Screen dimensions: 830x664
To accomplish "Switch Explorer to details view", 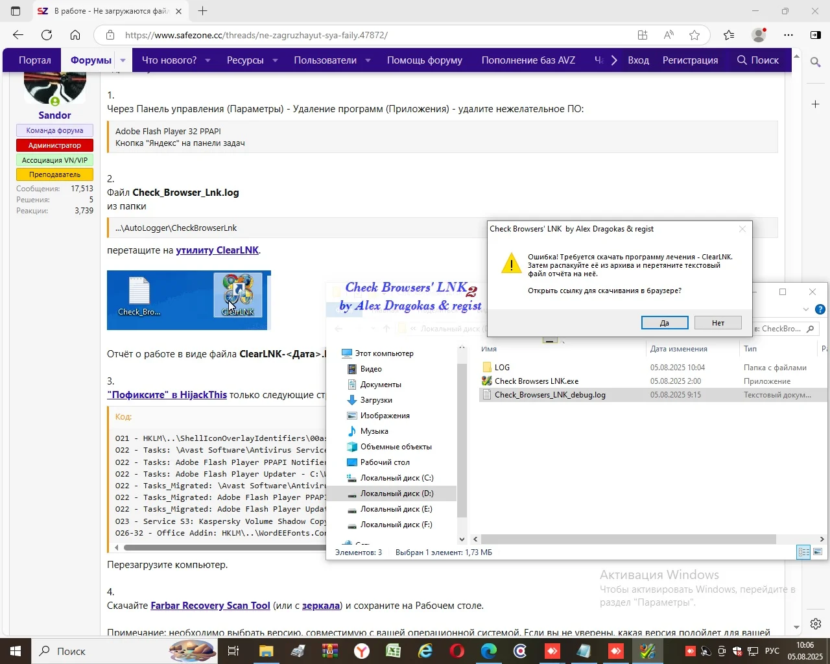I will (x=804, y=552).
